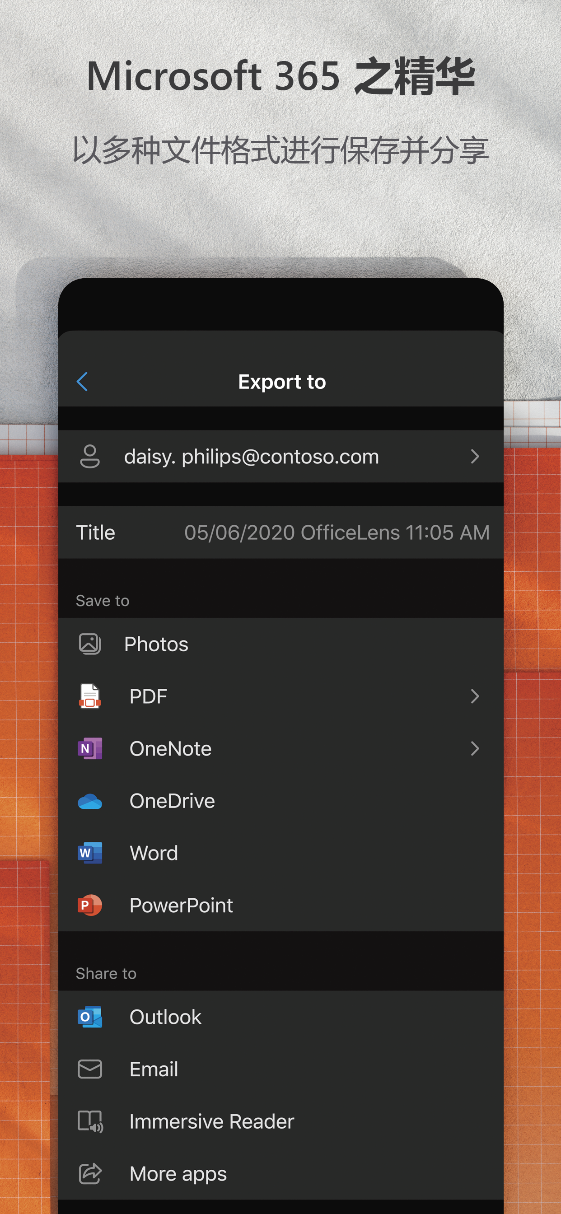The height and width of the screenshot is (1214, 561).
Task: Choose PDF as save format
Action: coord(281,696)
